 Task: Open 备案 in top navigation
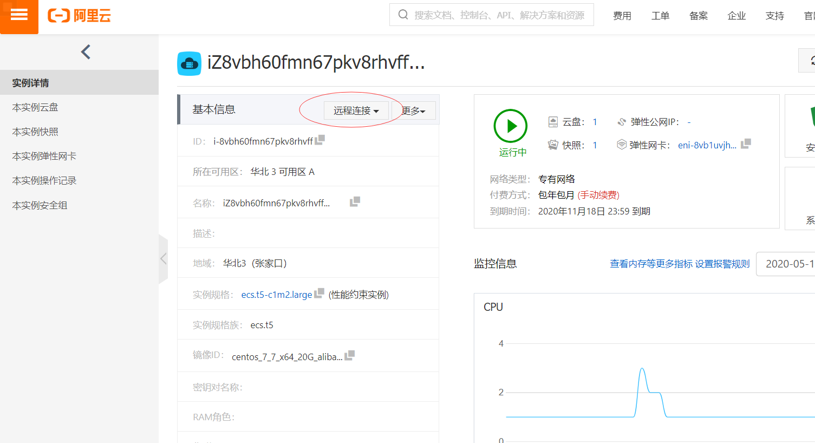pyautogui.click(x=699, y=16)
